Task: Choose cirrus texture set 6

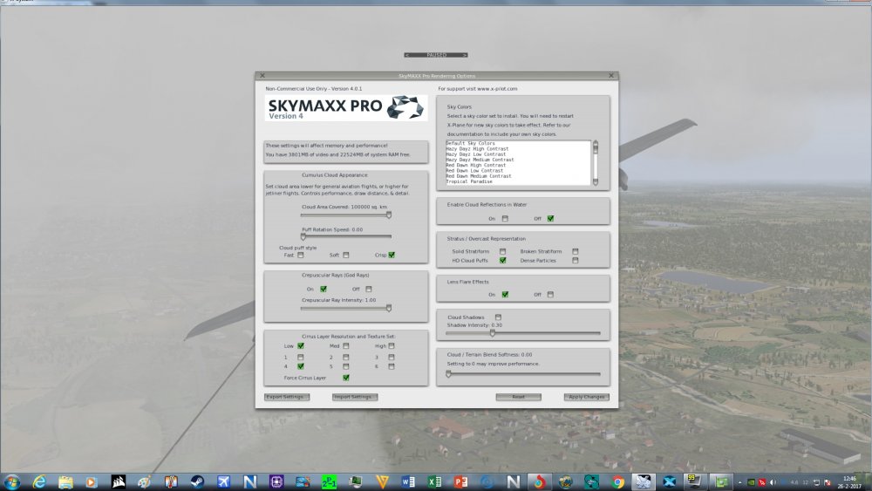Action: (392, 366)
